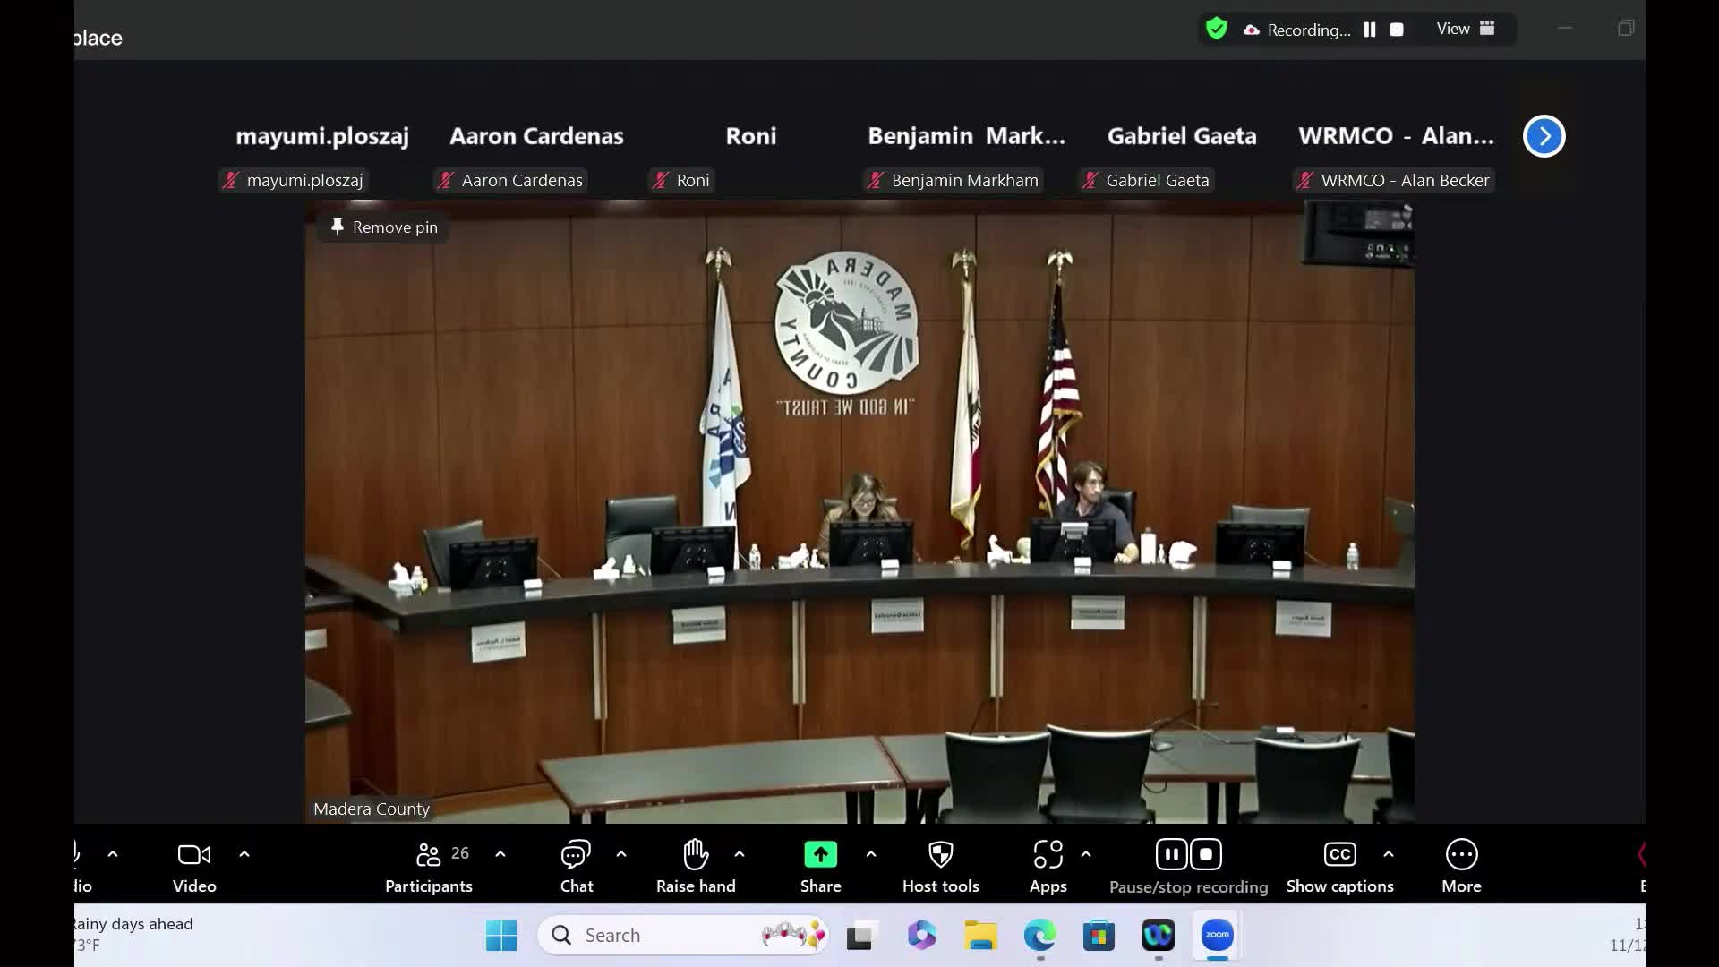Open the Chat panel
Image resolution: width=1719 pixels, height=967 pixels.
576,866
